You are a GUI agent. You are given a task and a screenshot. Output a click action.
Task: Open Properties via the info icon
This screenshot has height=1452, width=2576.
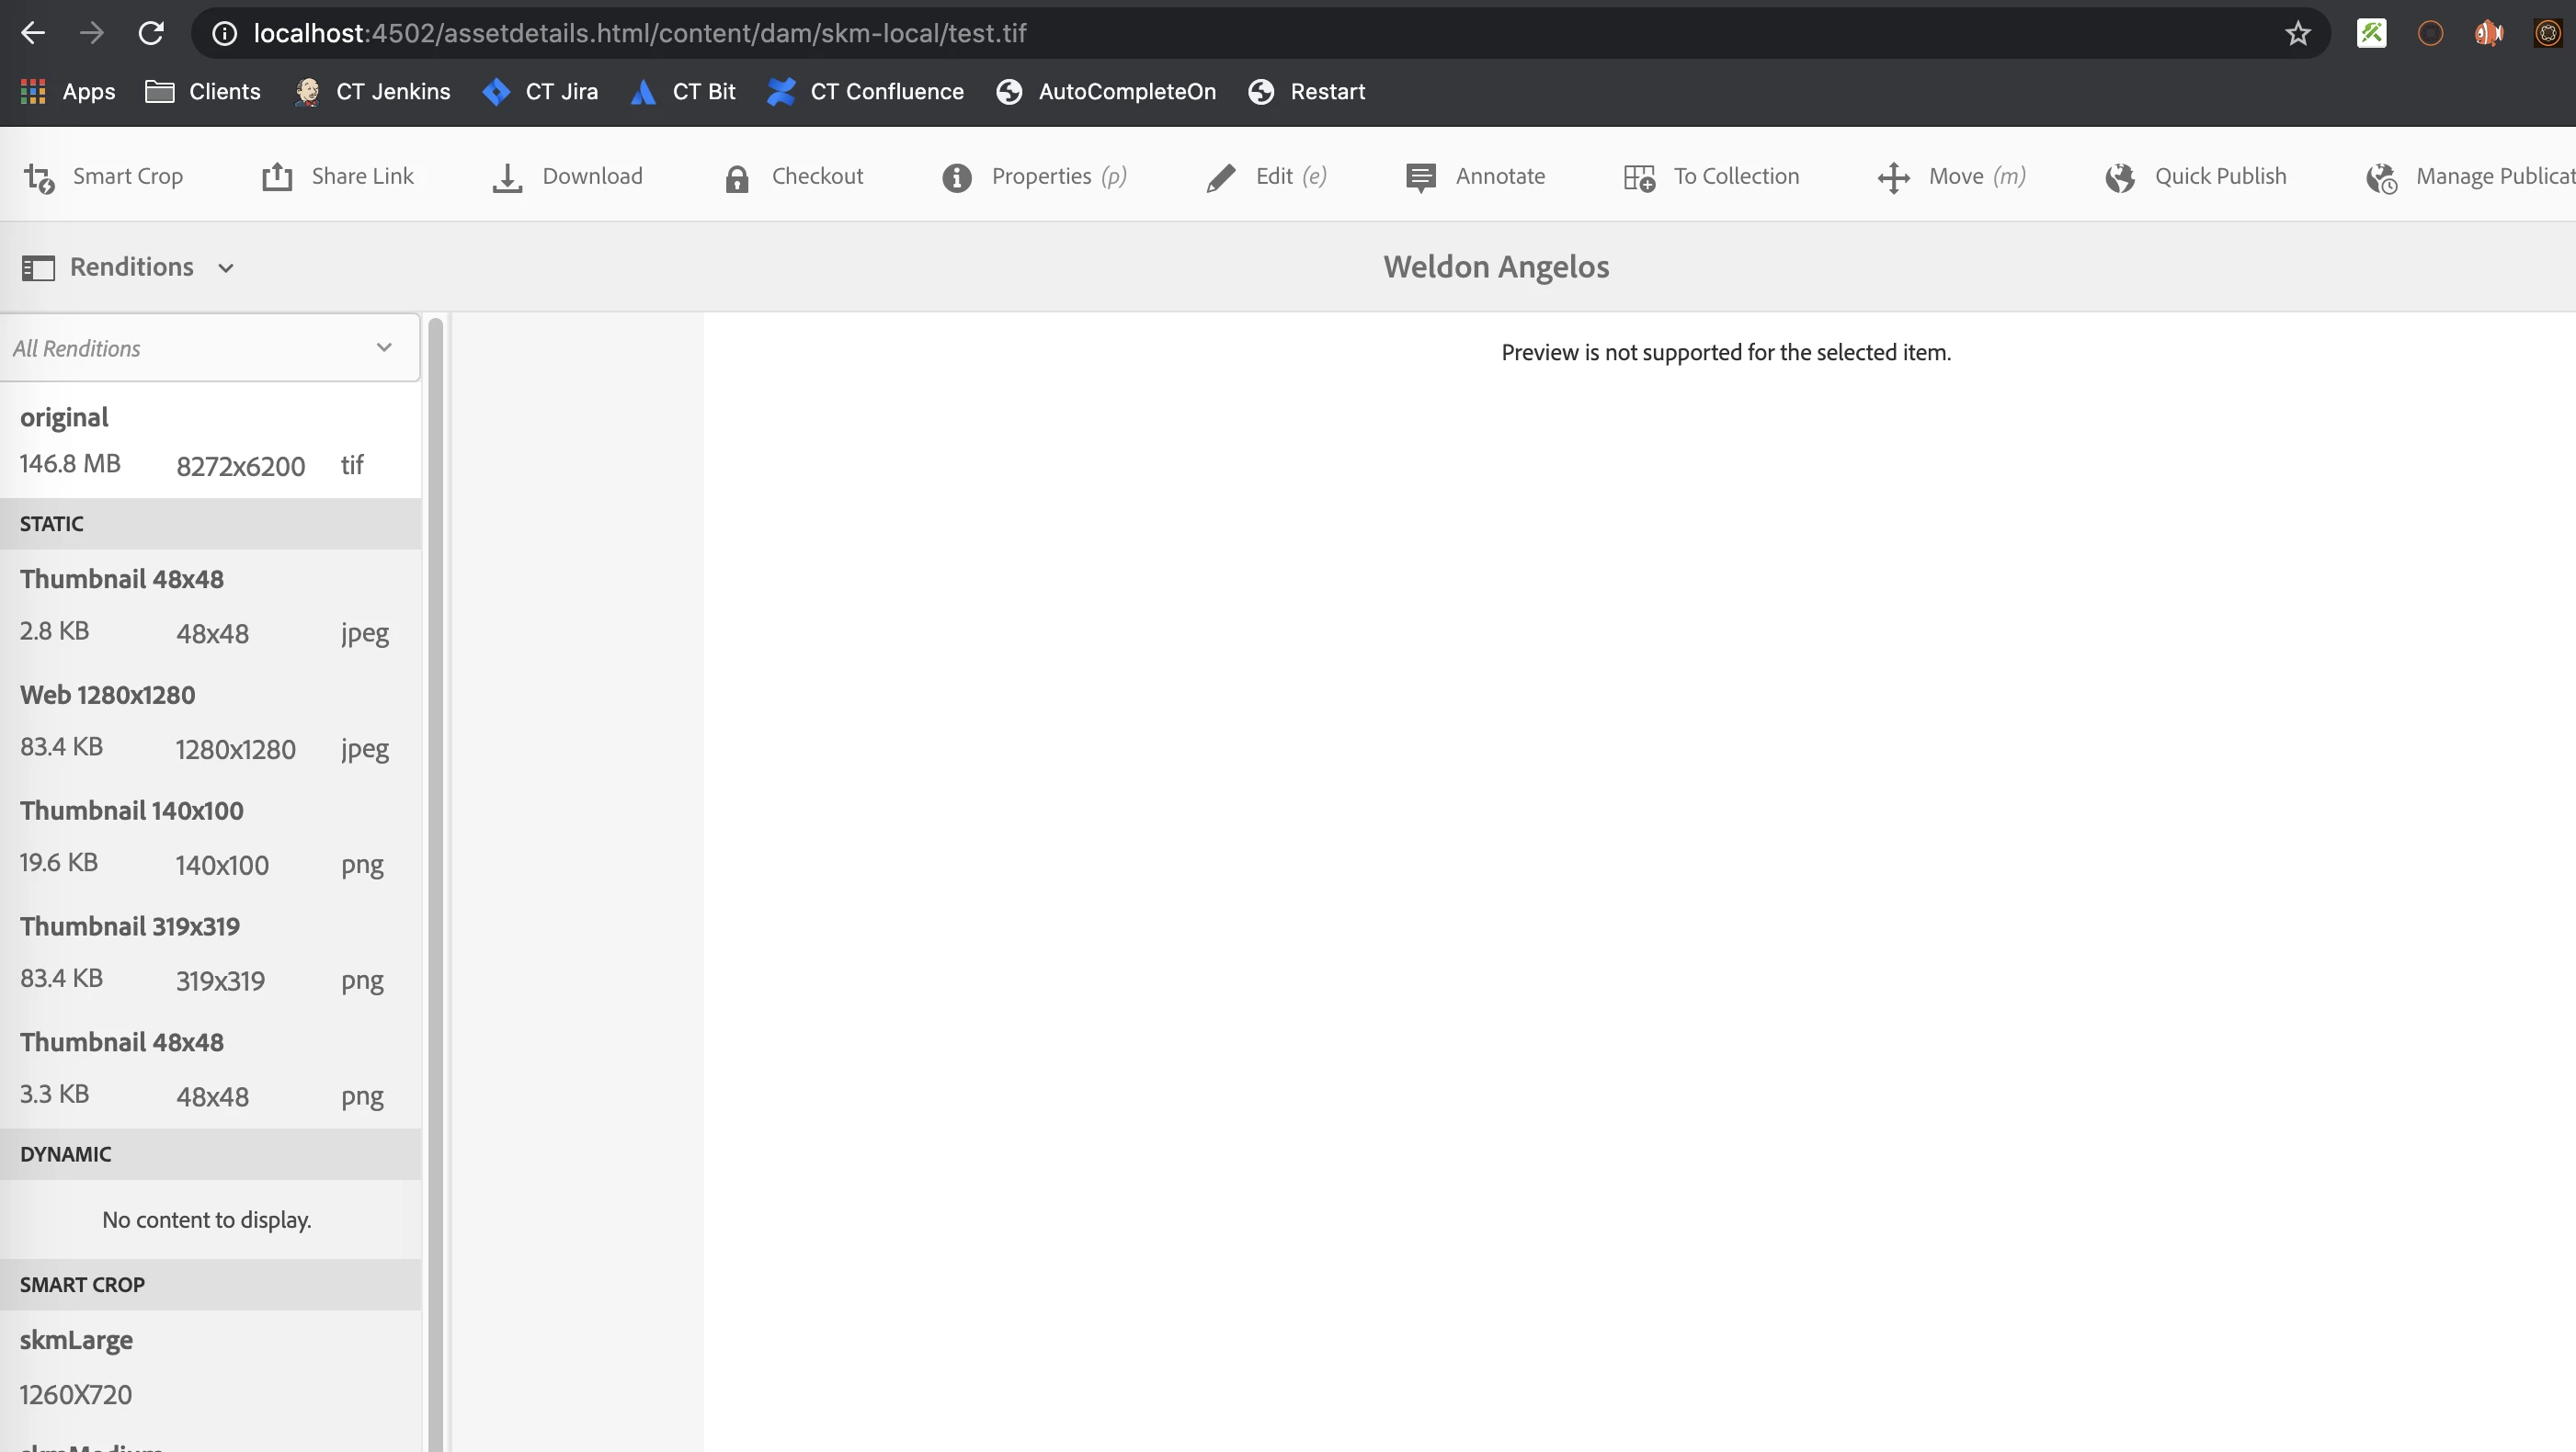[x=957, y=178]
